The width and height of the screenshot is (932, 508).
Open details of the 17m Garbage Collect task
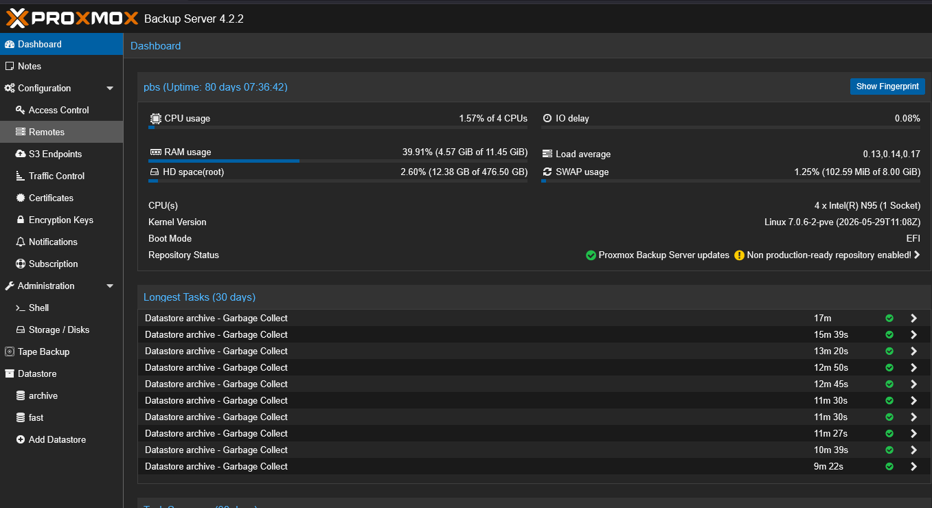pyautogui.click(x=913, y=318)
